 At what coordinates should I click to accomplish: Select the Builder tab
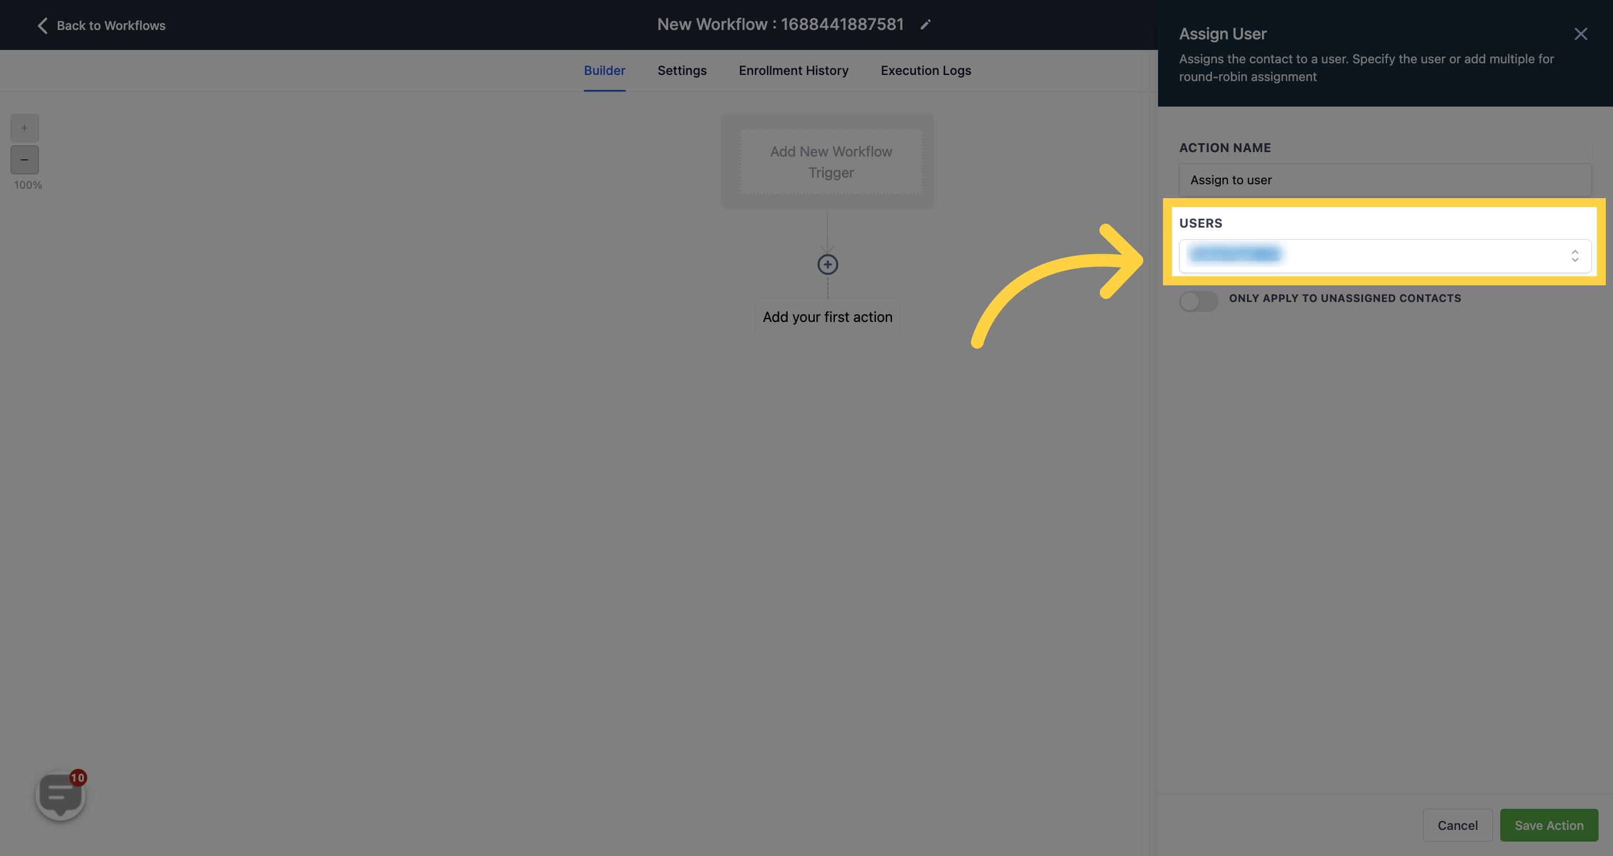605,71
